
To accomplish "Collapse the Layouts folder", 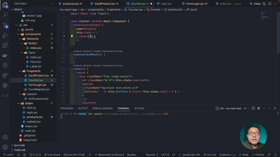I will 20,94.
